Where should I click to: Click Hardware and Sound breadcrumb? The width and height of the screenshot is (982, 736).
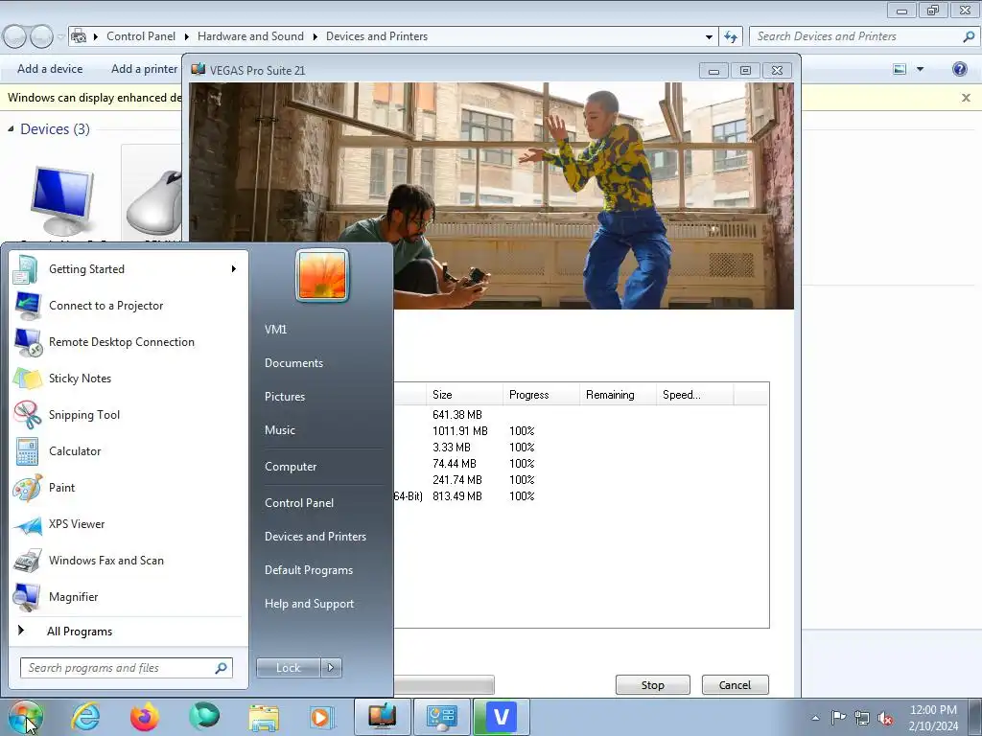pyautogui.click(x=250, y=36)
